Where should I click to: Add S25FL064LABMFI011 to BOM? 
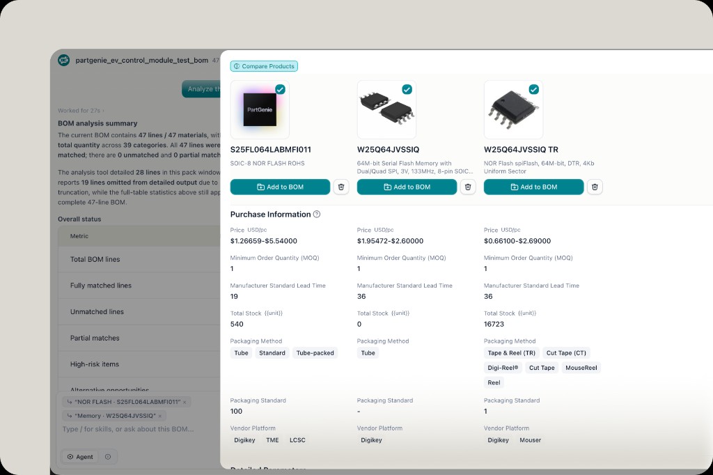click(280, 187)
